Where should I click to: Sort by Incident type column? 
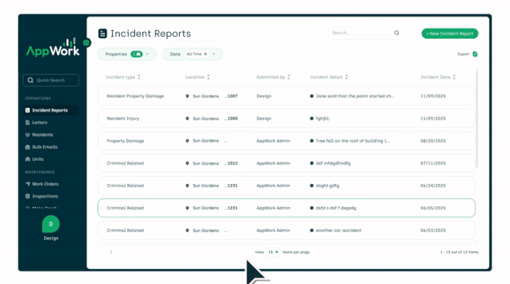pyautogui.click(x=139, y=77)
